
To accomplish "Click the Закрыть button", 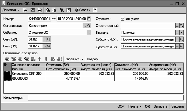I will pos(178,106).
